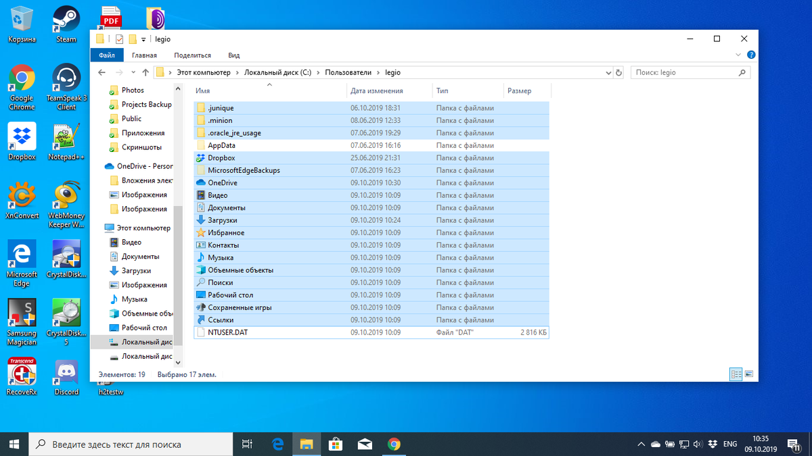The image size is (812, 456).
Task: Switch to large icons view button
Action: coord(749,374)
